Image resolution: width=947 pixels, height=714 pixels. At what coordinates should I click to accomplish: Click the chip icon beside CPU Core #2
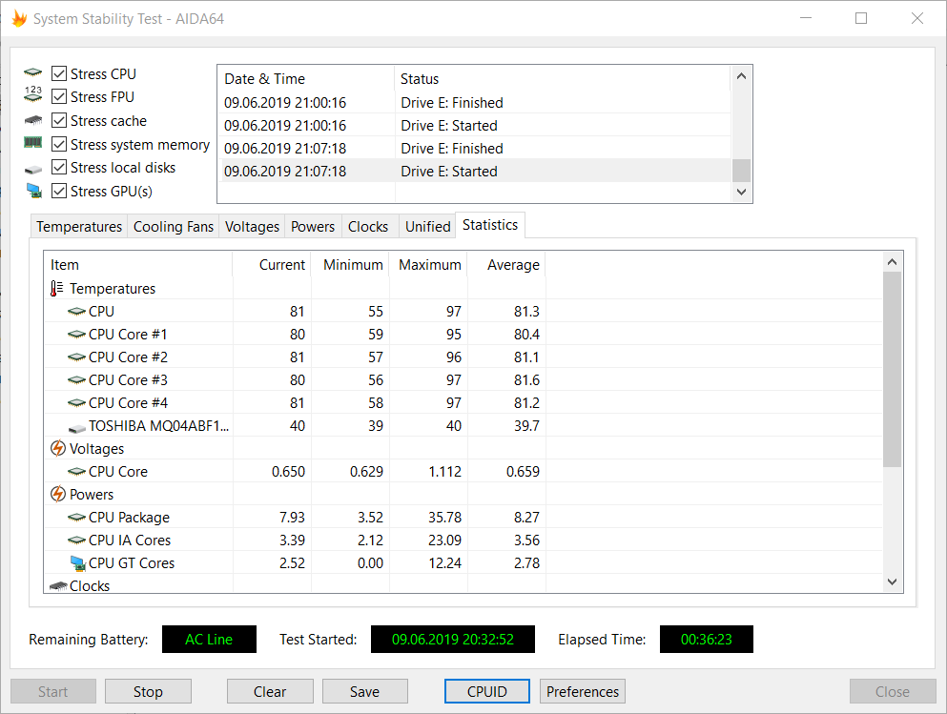(76, 357)
